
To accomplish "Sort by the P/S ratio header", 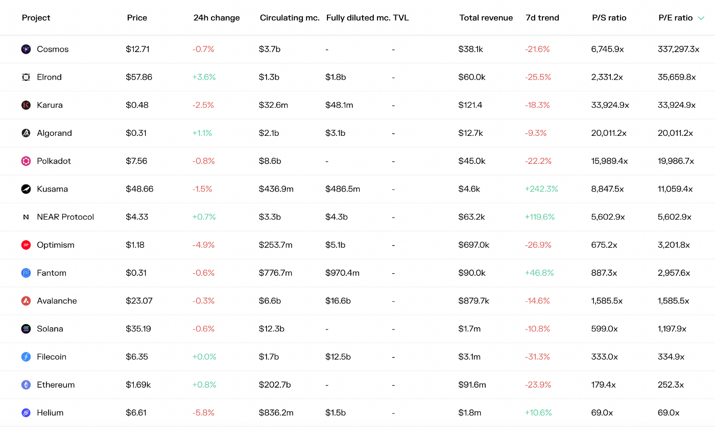I will pyautogui.click(x=609, y=18).
